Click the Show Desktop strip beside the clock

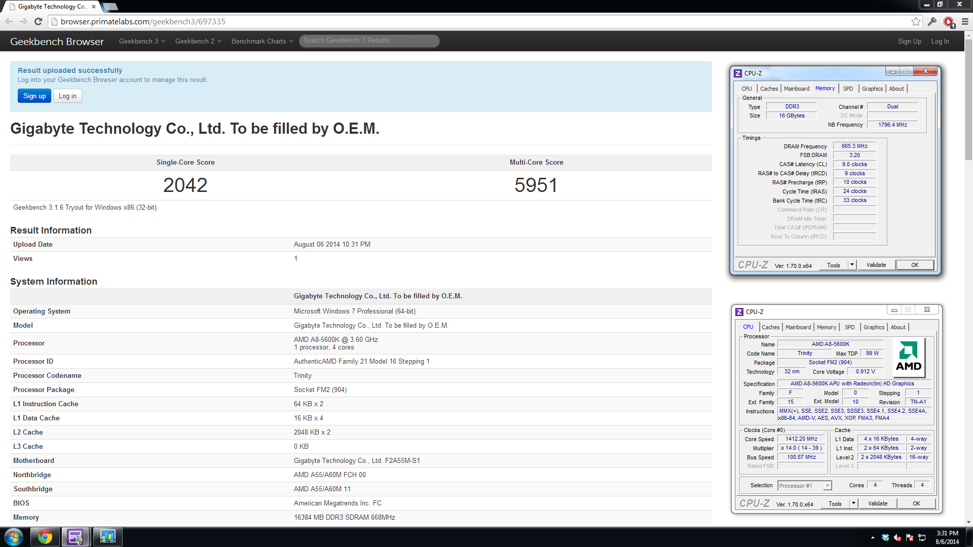pos(969,537)
